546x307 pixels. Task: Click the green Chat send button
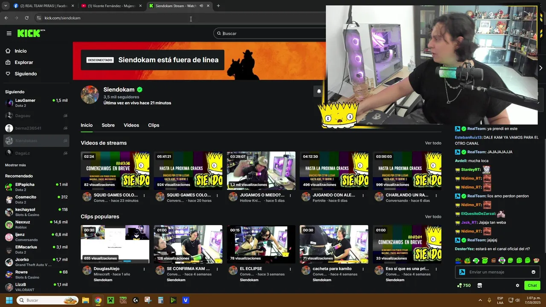532,285
